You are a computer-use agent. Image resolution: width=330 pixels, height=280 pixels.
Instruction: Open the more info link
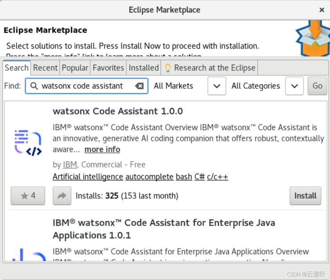[x=102, y=149]
